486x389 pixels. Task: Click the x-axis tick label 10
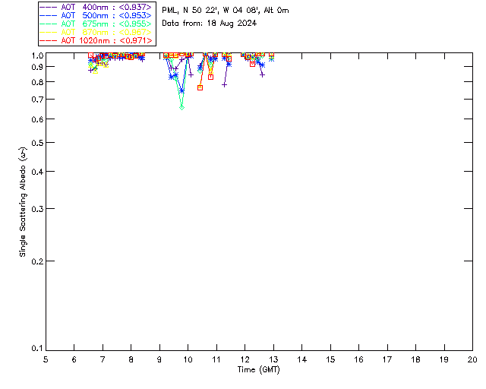[188, 359]
